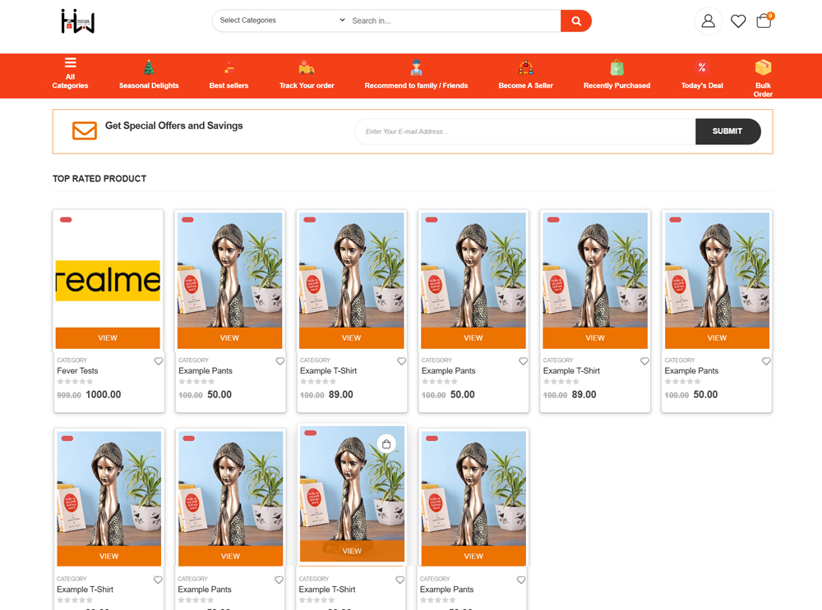Toggle wishlist heart on first Example T-Shirt

point(401,361)
